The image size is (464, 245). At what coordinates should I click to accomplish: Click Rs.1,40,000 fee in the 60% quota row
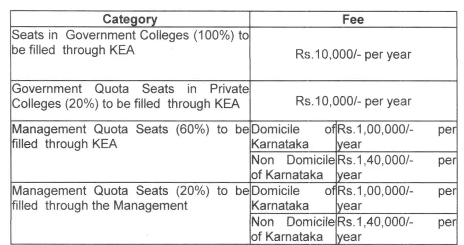click(396, 167)
